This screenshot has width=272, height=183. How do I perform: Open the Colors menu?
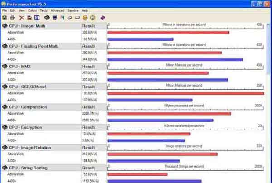click(x=33, y=10)
